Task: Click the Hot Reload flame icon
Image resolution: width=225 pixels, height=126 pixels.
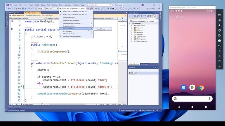Action: click(x=91, y=8)
